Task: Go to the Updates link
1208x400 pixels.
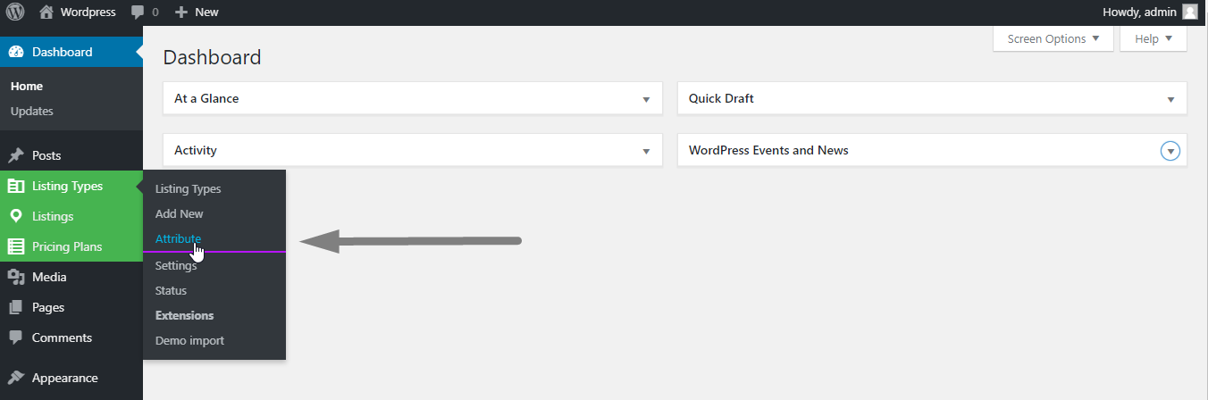Action: click(32, 112)
